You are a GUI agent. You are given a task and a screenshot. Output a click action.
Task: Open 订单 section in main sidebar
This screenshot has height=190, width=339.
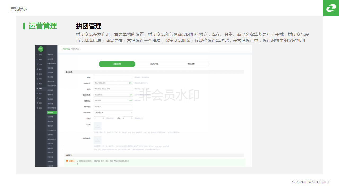click(x=39, y=64)
